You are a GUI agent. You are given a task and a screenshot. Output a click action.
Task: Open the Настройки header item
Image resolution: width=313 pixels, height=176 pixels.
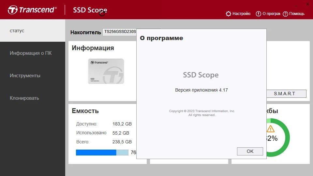pyautogui.click(x=238, y=14)
